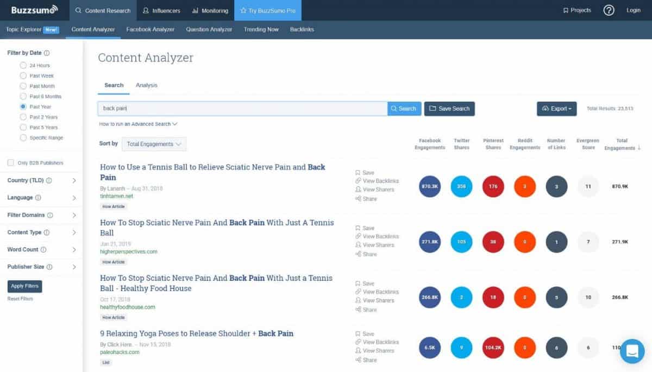Click the info icon beside Country (TLD)
The width and height of the screenshot is (652, 372).
pyautogui.click(x=49, y=180)
